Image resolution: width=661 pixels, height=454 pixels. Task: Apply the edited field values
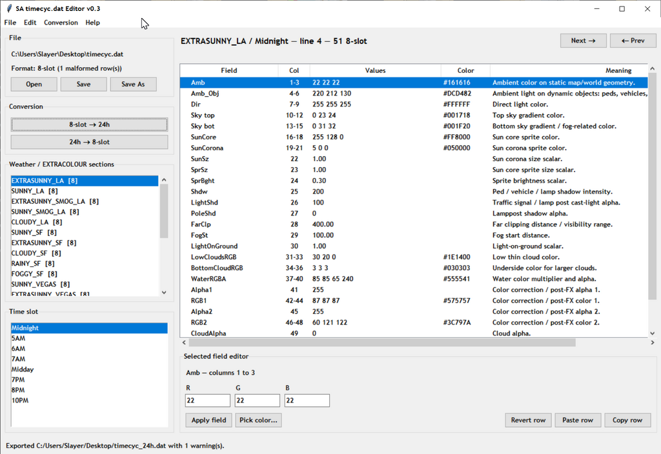[x=208, y=420]
